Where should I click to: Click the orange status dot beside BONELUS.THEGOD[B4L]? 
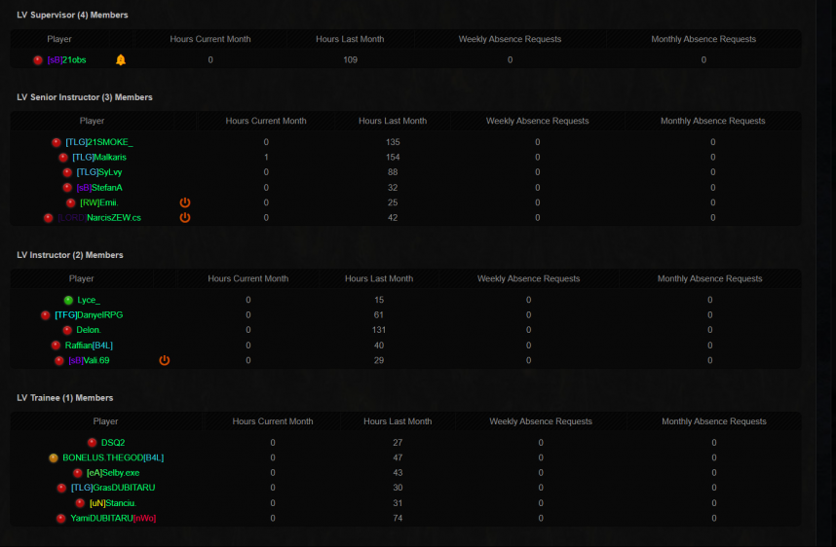pos(54,457)
